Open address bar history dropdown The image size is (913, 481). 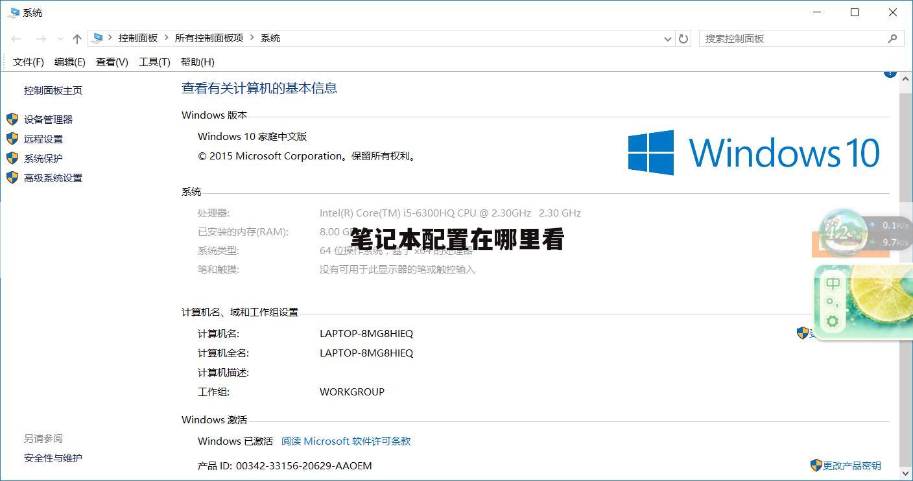click(x=668, y=39)
